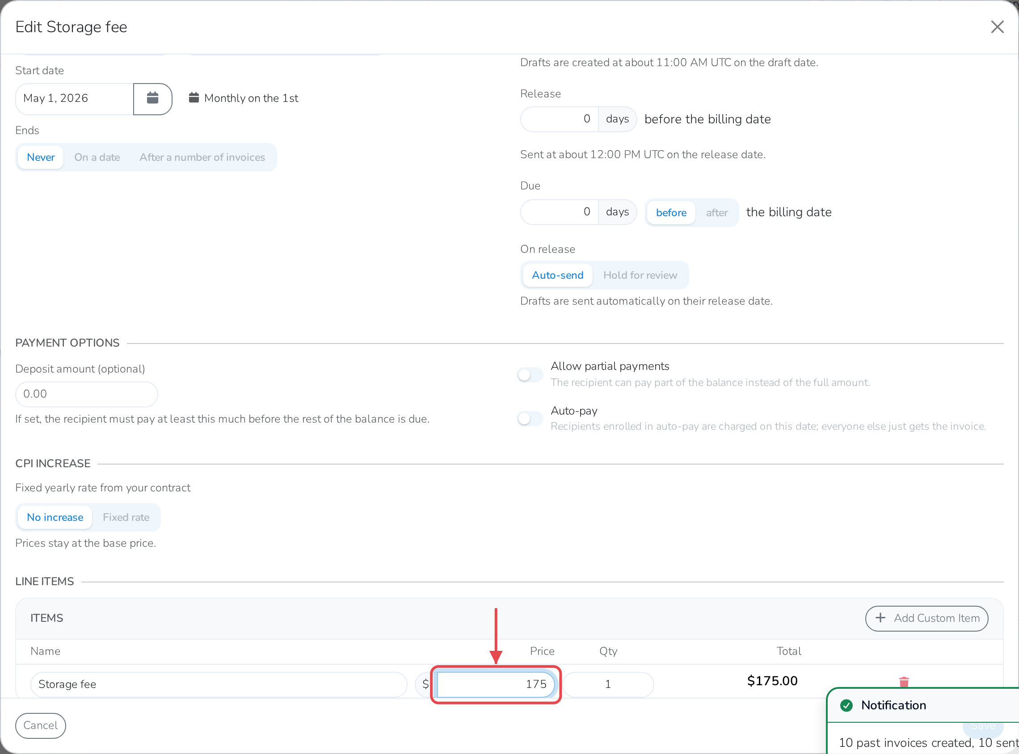Image resolution: width=1019 pixels, height=754 pixels.
Task: Choose After a number of invoices
Action: [202, 158]
